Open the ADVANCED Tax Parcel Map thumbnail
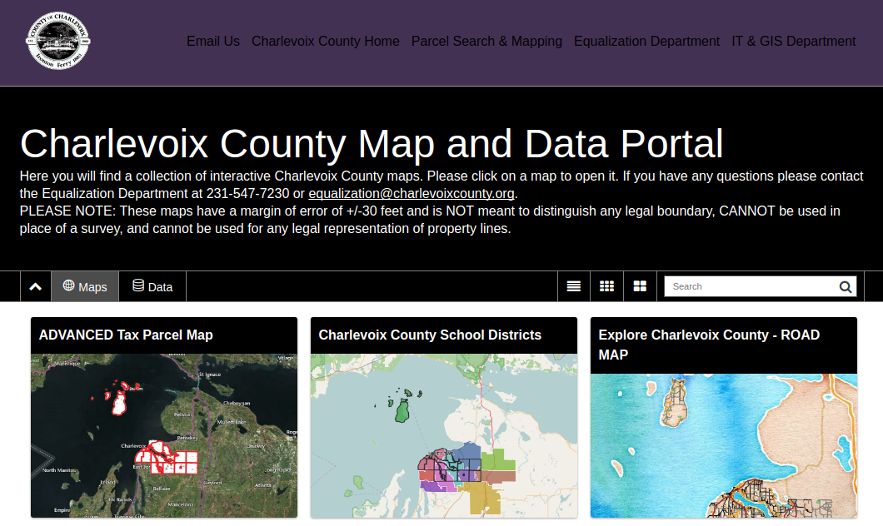The height and width of the screenshot is (526, 883). pos(164,435)
